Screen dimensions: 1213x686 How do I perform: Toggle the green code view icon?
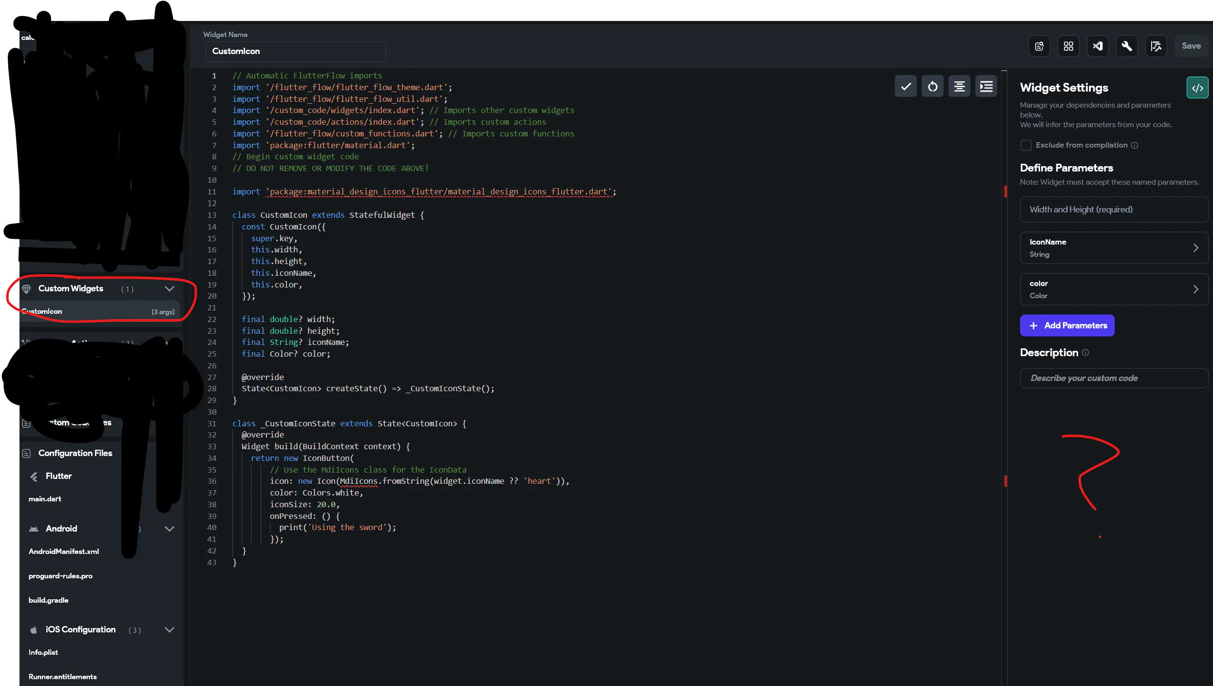pos(1197,88)
